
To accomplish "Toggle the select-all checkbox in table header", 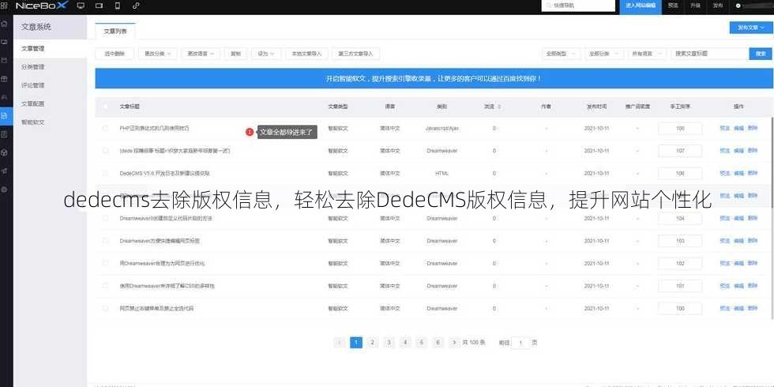I will 105,107.
